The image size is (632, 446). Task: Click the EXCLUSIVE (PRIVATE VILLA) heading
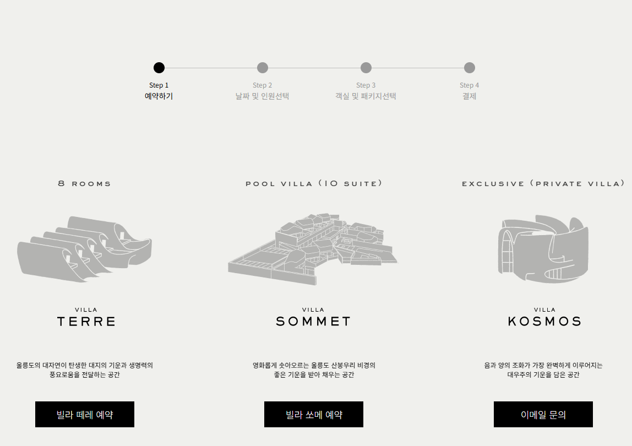click(x=543, y=183)
